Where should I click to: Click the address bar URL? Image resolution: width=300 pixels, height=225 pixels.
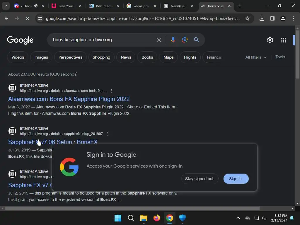(x=143, y=18)
